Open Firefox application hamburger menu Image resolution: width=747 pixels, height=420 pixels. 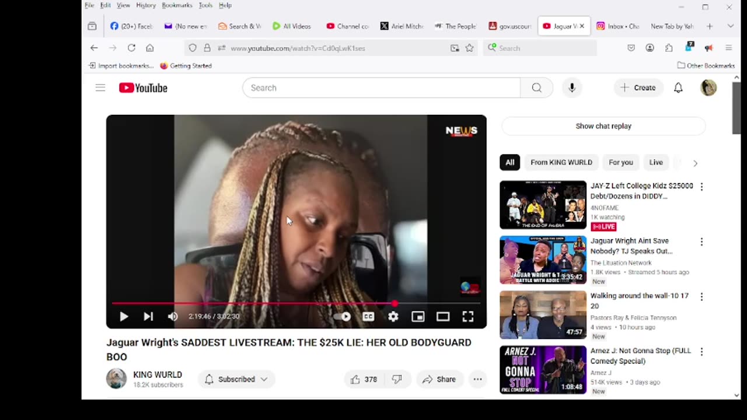(728, 48)
